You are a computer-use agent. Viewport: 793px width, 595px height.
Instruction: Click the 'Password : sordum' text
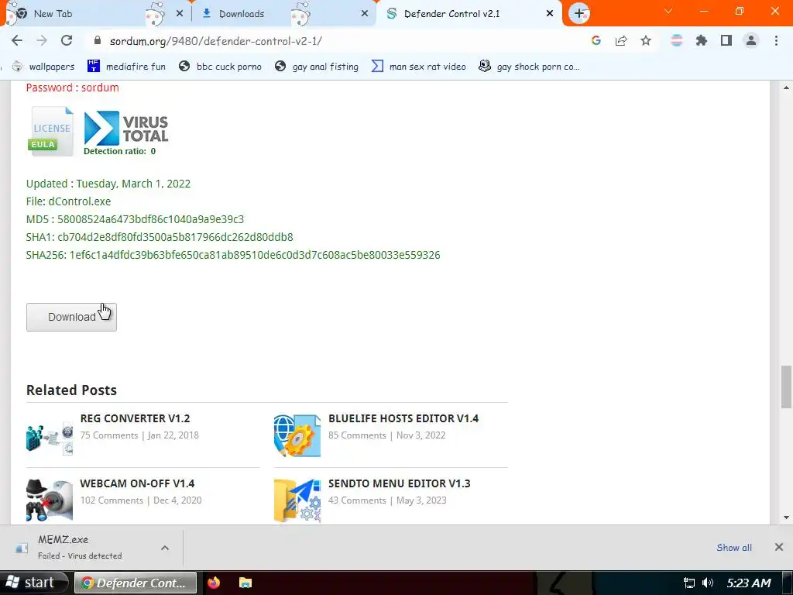tap(72, 88)
